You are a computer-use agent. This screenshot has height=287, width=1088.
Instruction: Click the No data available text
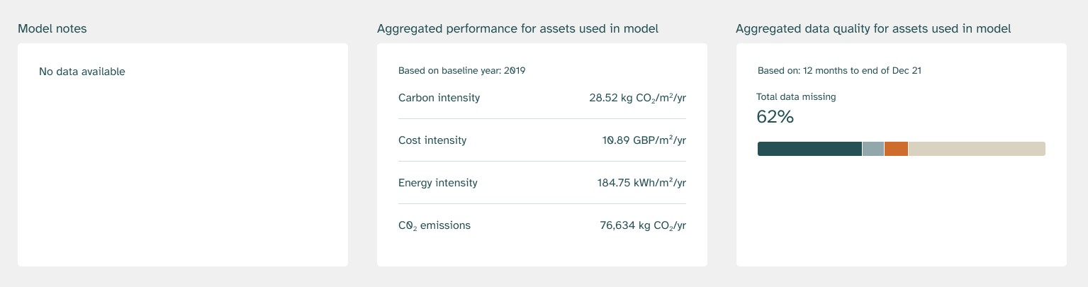point(82,72)
